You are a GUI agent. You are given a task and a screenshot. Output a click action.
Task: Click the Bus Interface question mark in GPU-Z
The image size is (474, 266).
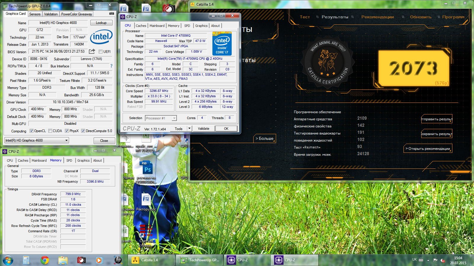point(111,66)
